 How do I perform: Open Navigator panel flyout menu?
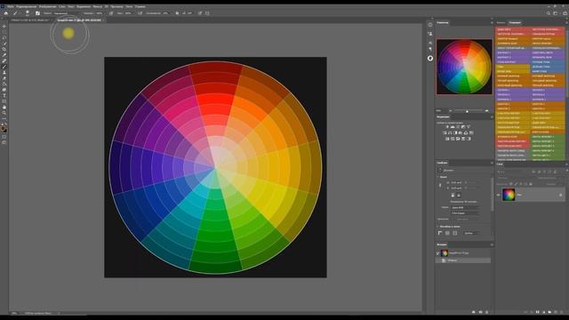492,22
